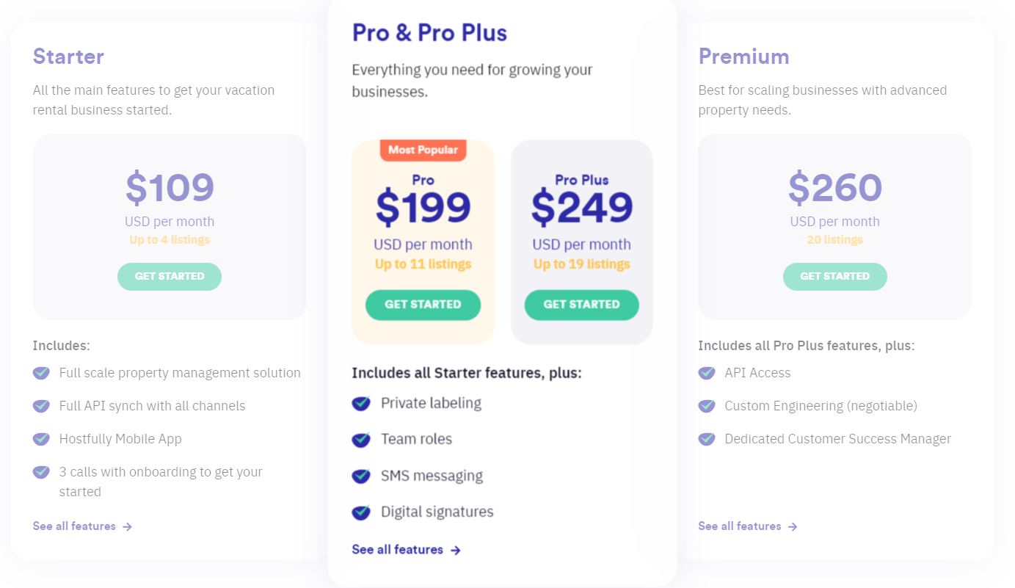1015x588 pixels.
Task: Click arrow icon after Premium See all features
Action: click(x=793, y=526)
